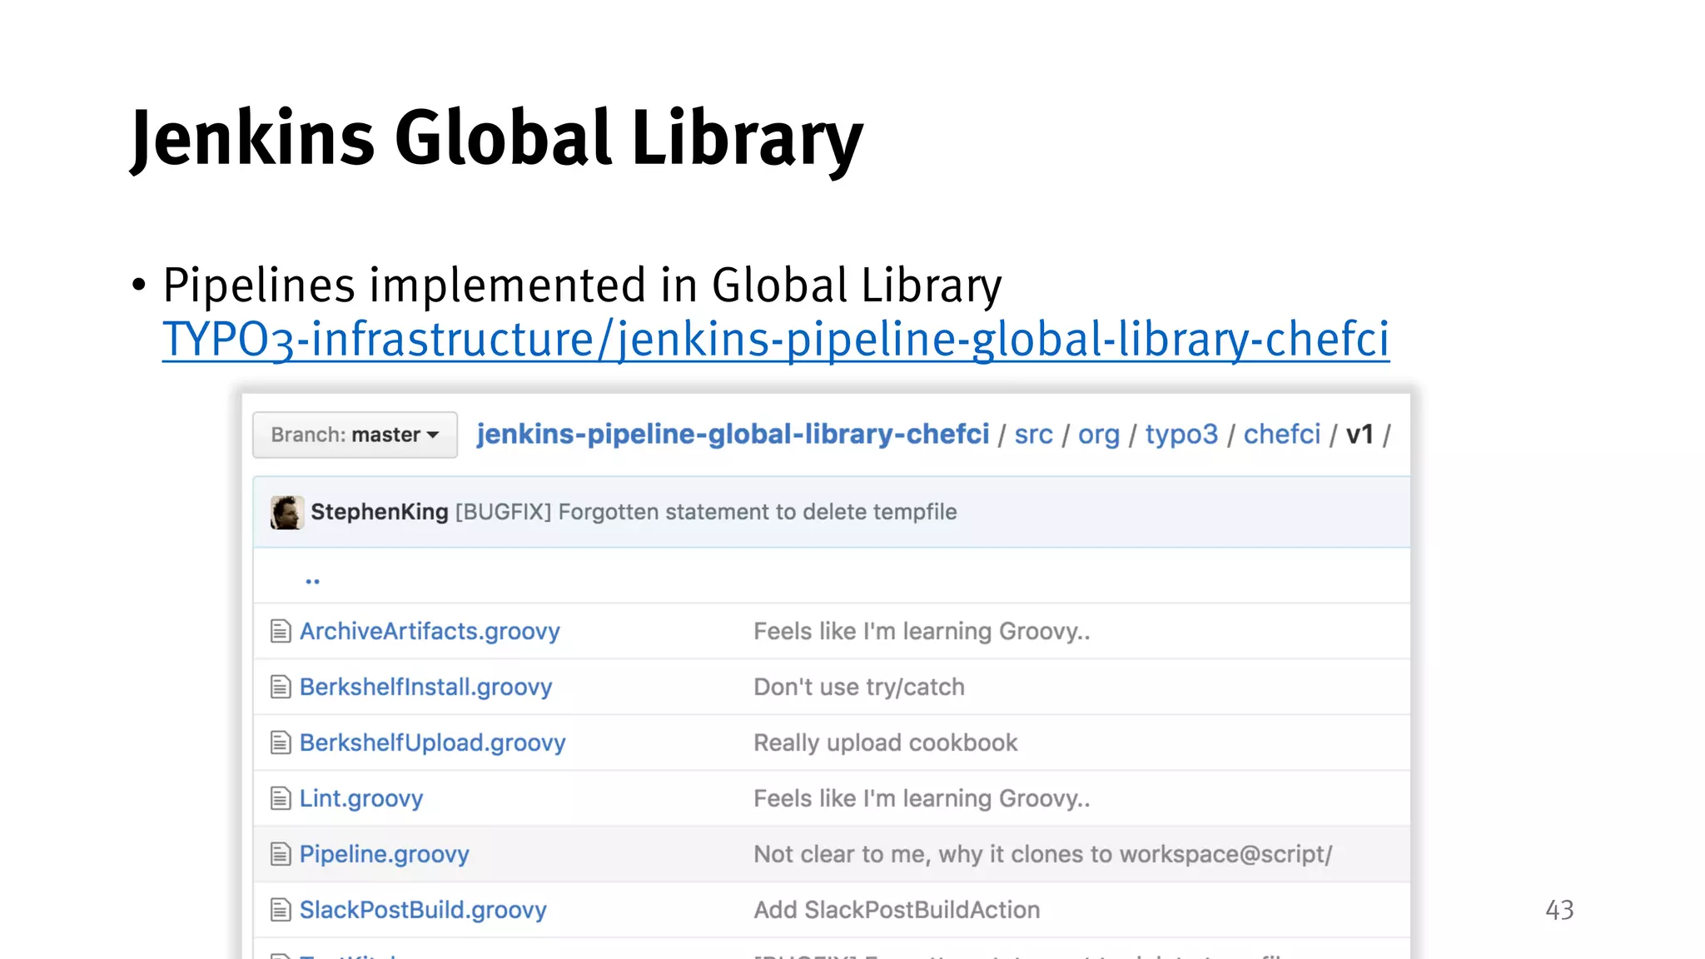This screenshot has height=959, width=1705.
Task: Open 'Feels like I'm learning Groovy..' commit for Lint.groovy
Action: coord(922,799)
